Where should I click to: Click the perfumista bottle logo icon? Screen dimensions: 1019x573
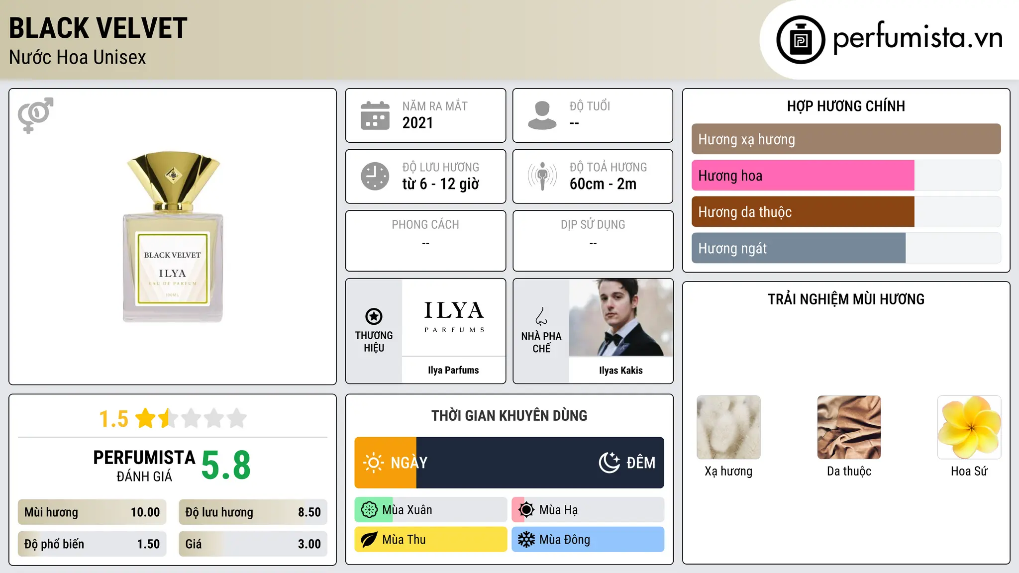(x=801, y=40)
